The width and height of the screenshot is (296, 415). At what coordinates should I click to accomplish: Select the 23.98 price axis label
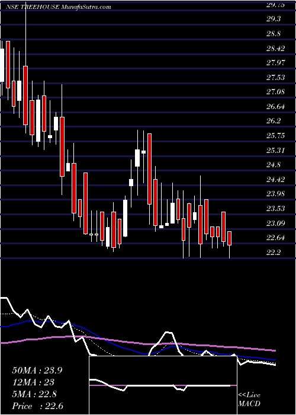275,194
